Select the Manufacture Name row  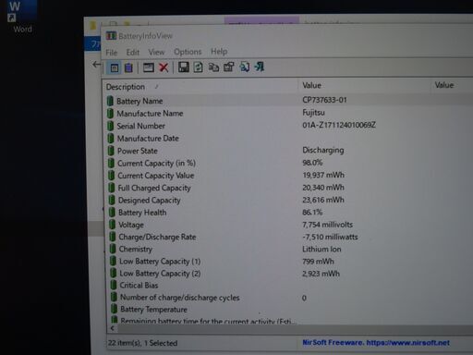coord(288,113)
